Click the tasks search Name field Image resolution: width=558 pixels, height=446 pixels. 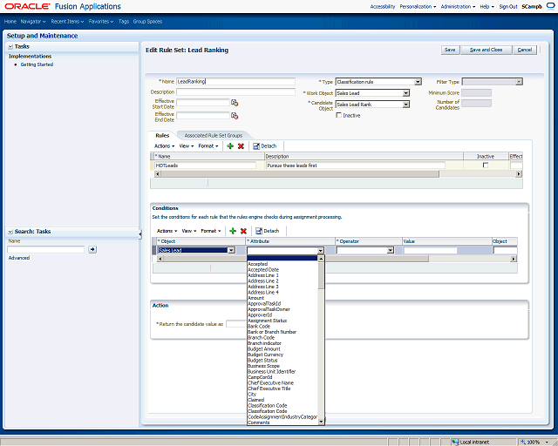coord(46,250)
